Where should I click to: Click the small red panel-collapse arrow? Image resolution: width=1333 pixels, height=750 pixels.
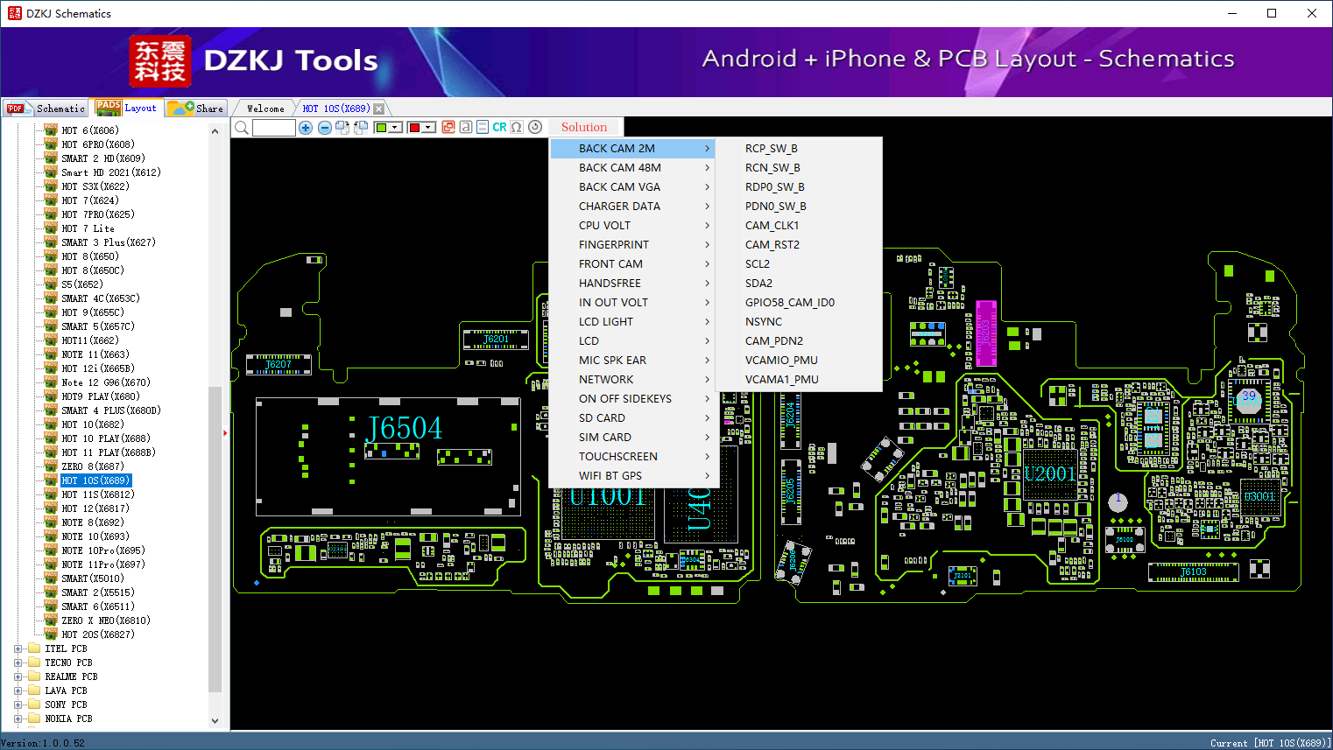(225, 433)
